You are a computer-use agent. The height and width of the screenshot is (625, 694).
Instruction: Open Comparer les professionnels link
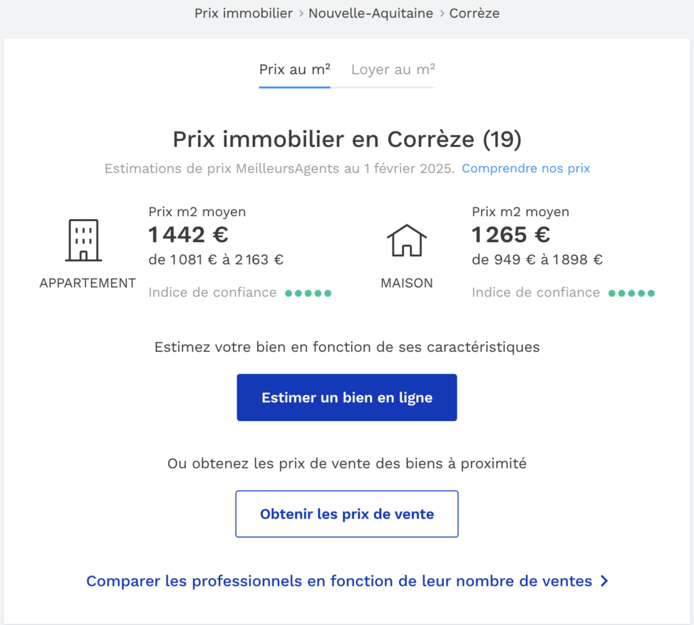[339, 581]
